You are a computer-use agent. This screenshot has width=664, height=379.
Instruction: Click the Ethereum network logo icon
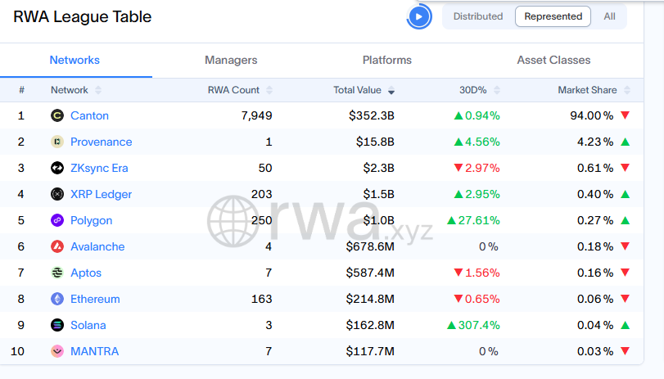tap(57, 299)
